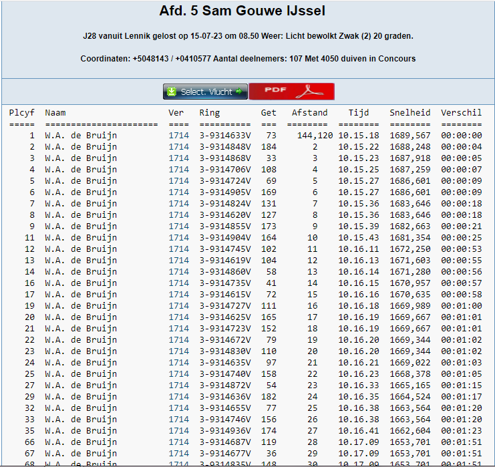The image size is (495, 467).
Task: Click the Naam column header
Action: click(x=55, y=113)
